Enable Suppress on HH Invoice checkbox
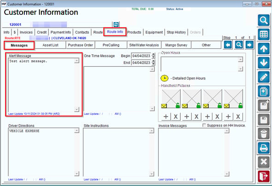 pyautogui.click(x=204, y=125)
